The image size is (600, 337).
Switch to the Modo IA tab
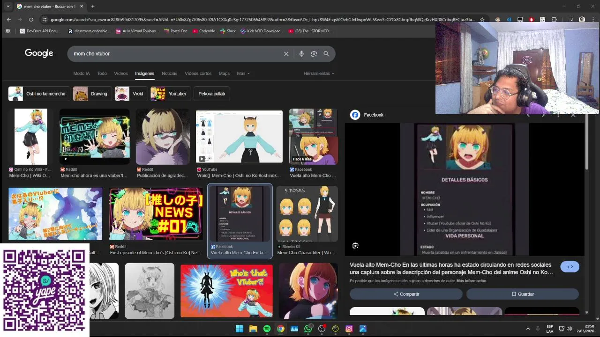click(81, 73)
